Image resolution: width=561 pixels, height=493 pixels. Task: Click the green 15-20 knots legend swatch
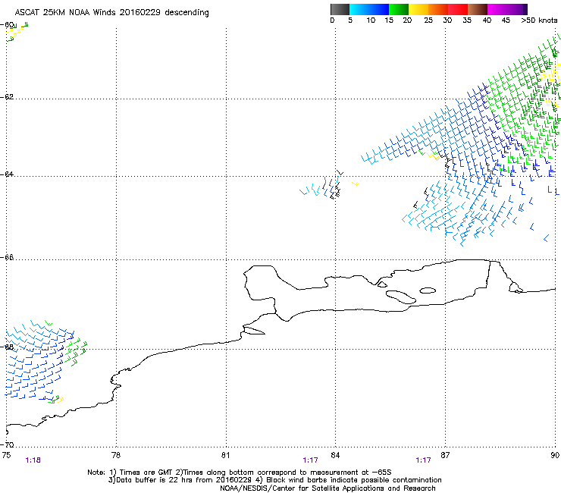pos(399,9)
